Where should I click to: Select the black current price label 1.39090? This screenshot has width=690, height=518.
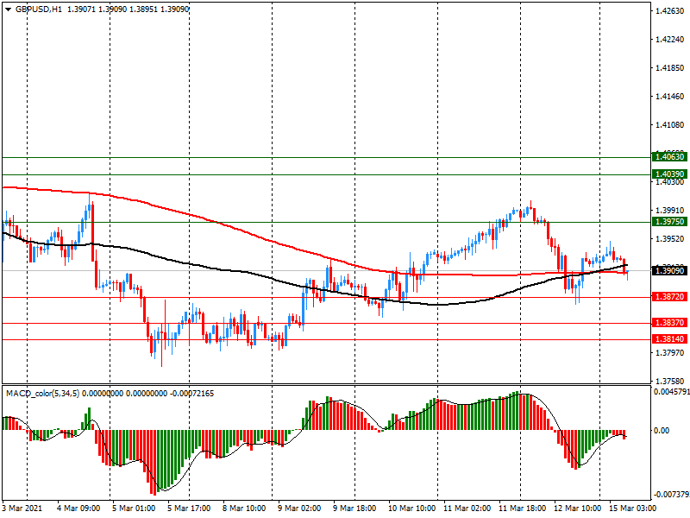[x=669, y=271]
